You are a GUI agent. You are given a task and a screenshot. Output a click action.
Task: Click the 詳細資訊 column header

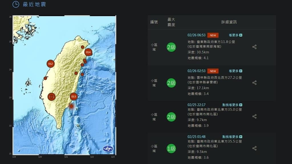(229, 22)
